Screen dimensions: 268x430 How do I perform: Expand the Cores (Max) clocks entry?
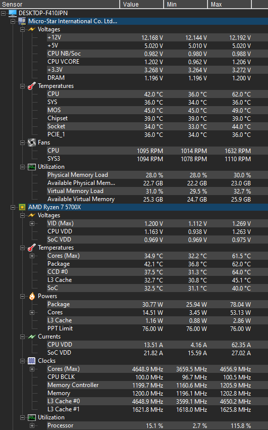[32, 369]
